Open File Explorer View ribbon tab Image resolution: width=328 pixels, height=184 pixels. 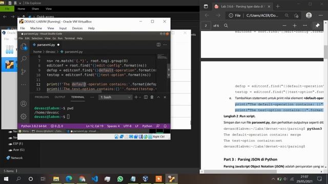point(49,9)
